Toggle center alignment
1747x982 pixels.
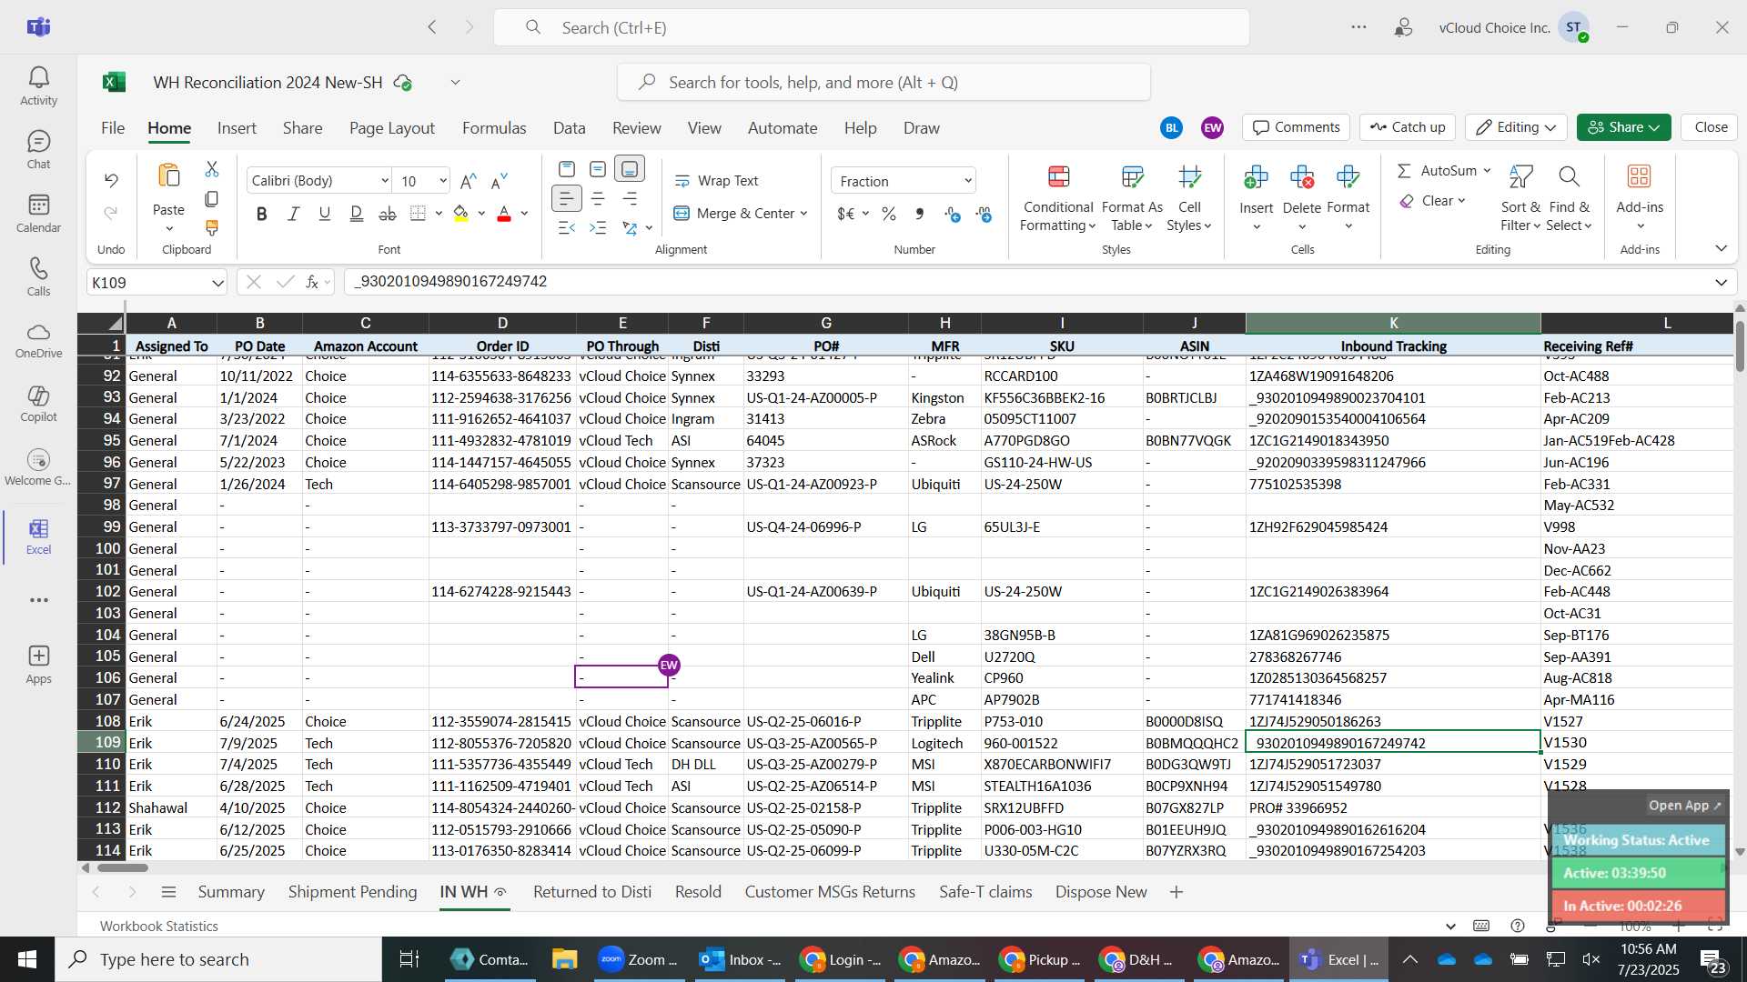coord(598,198)
